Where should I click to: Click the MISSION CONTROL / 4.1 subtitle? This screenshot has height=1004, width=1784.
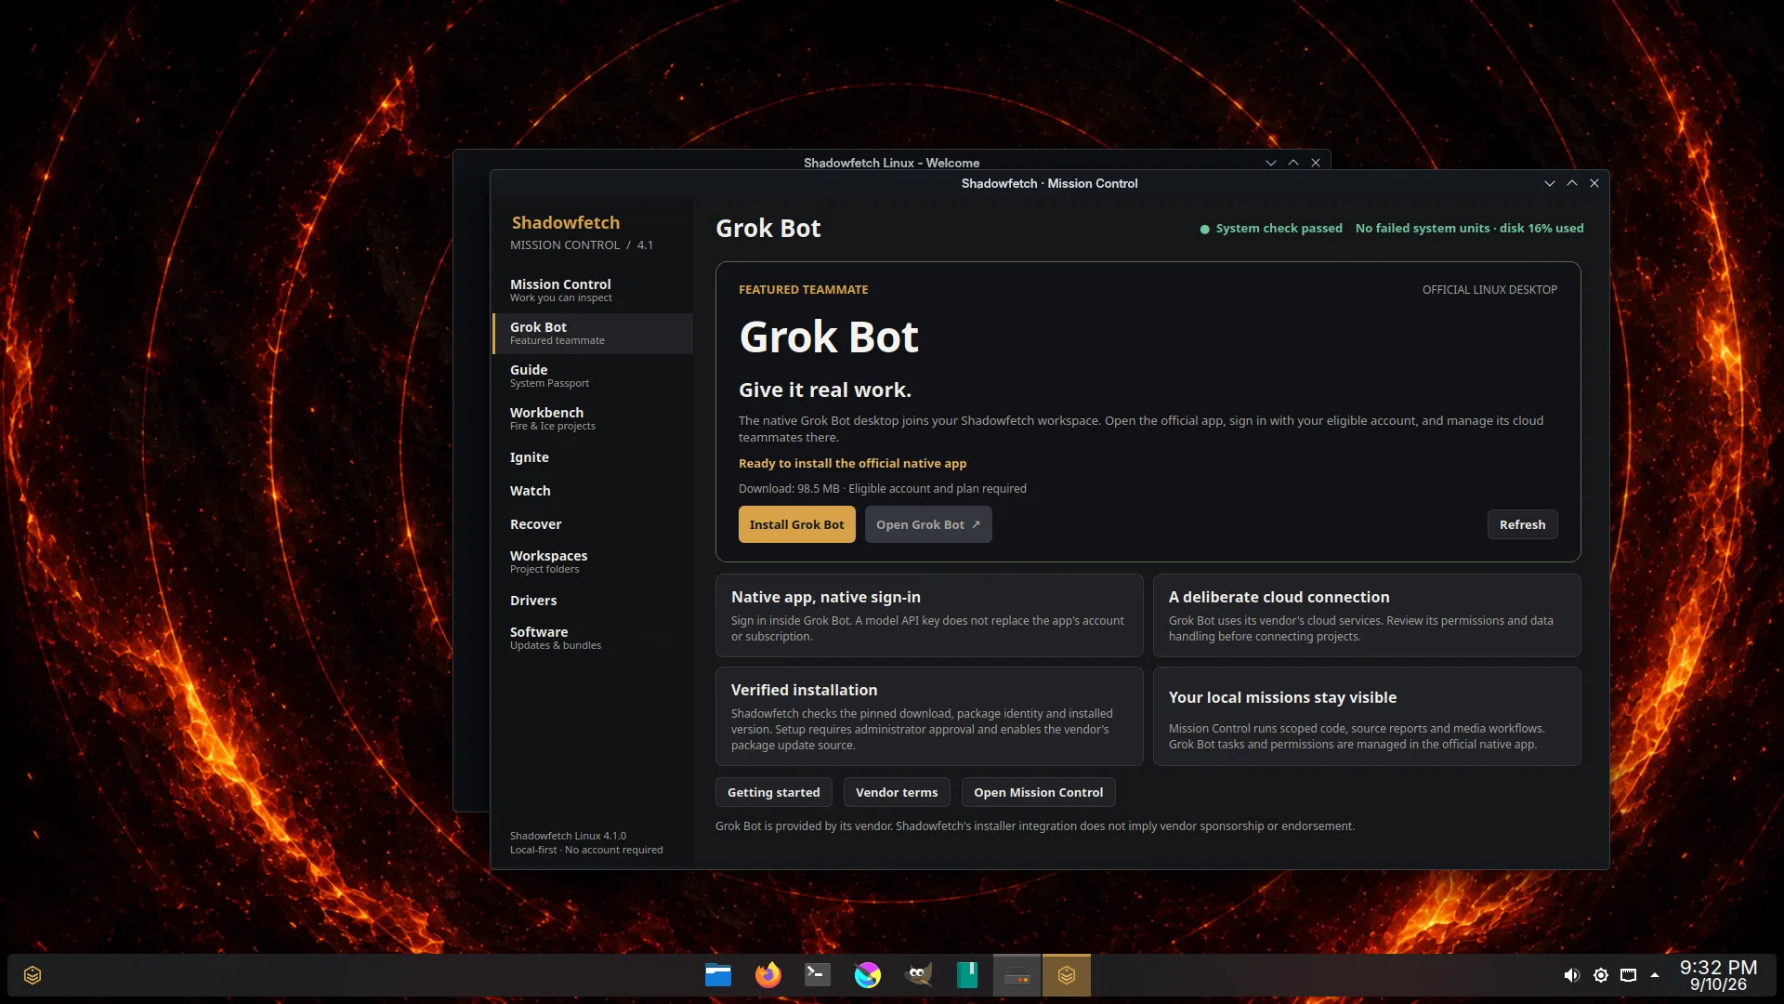point(581,245)
